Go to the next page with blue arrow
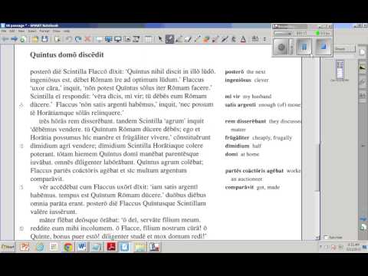368x276 pixels. coord(15,39)
